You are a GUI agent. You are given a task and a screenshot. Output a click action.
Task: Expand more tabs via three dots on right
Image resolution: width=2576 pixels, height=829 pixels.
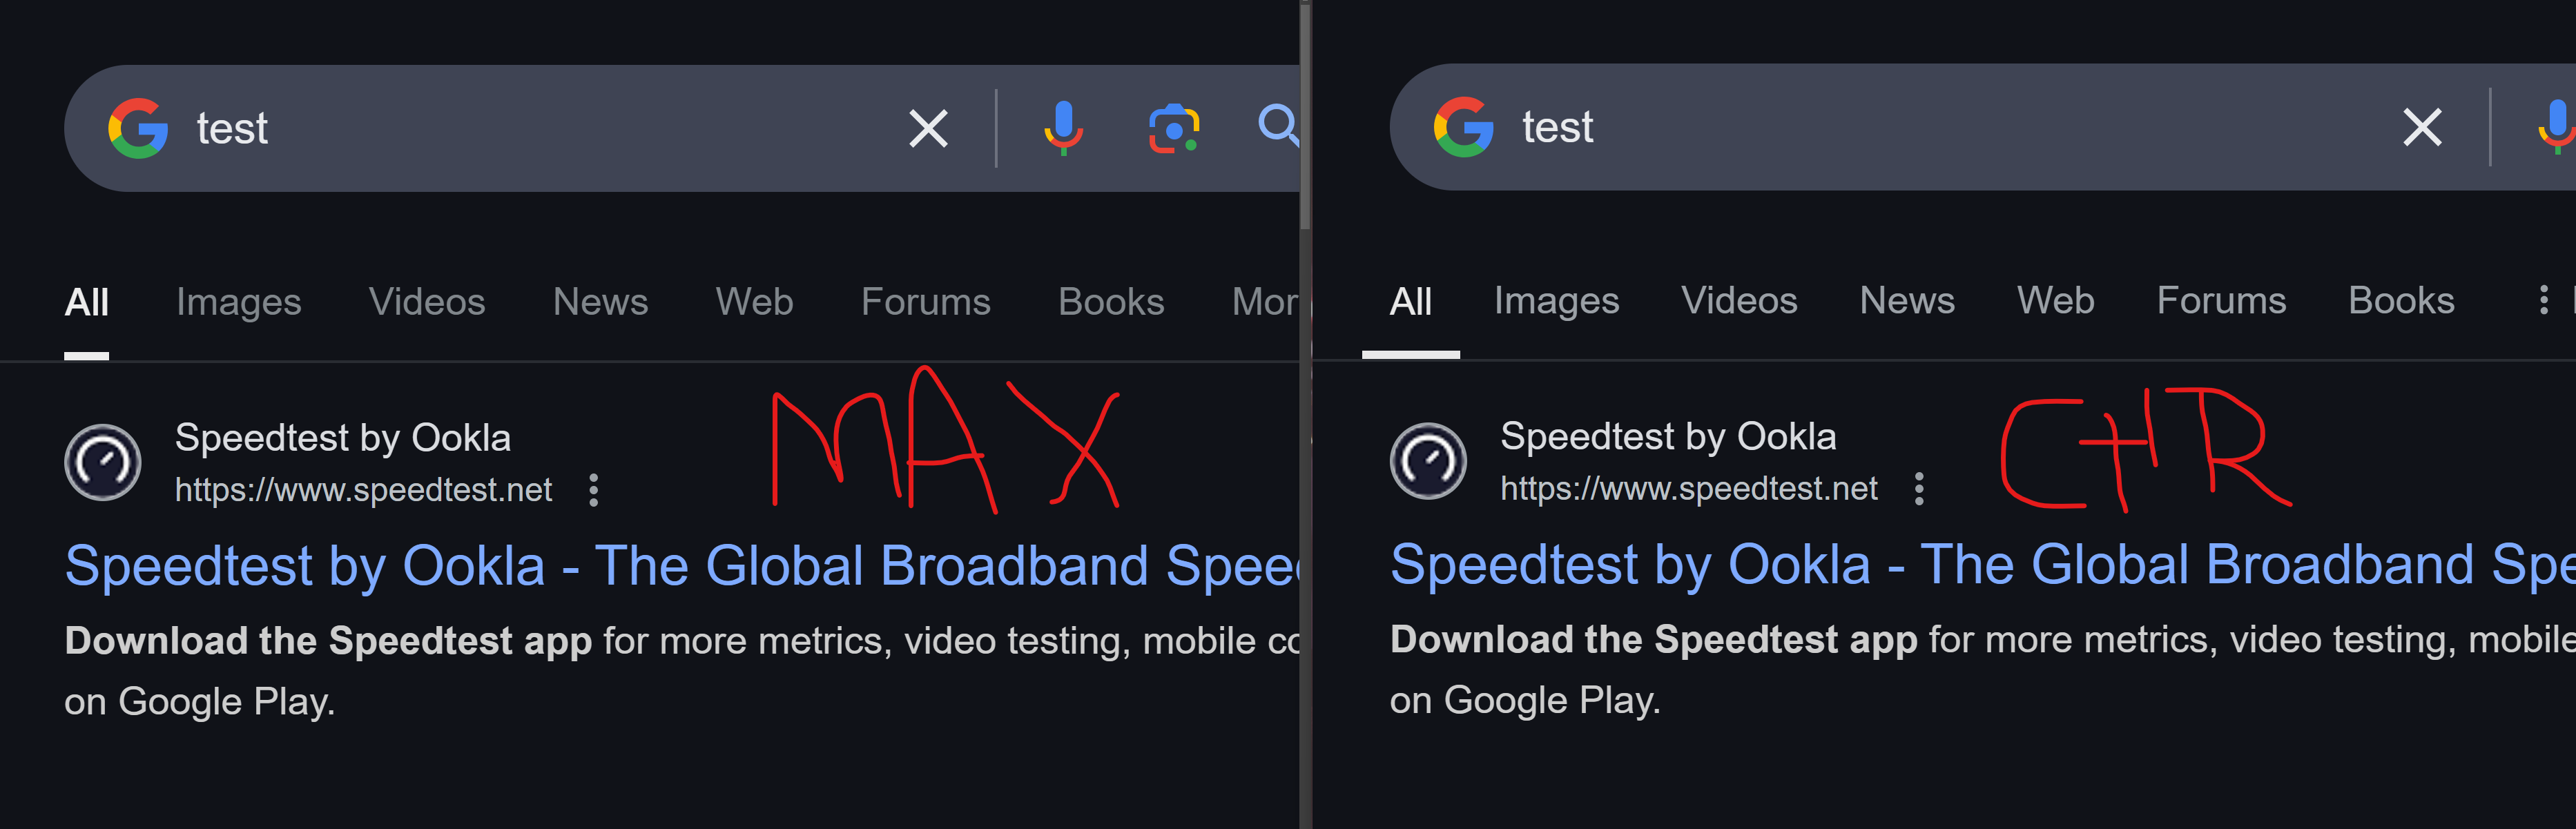click(x=2544, y=300)
